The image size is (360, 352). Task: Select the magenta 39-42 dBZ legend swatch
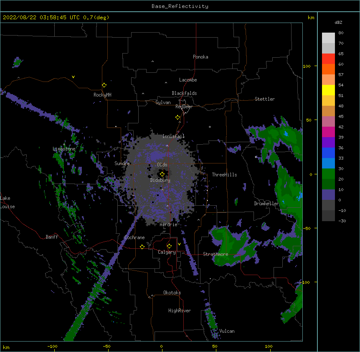point(328,132)
